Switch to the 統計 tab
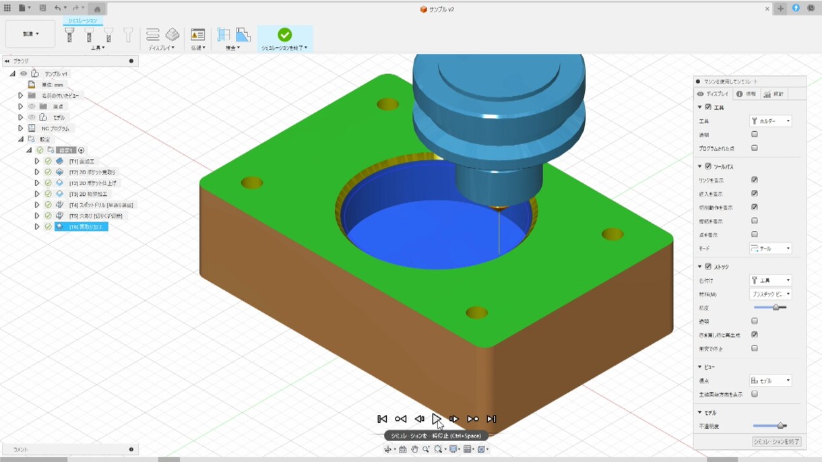The width and height of the screenshot is (822, 462). coord(774,94)
